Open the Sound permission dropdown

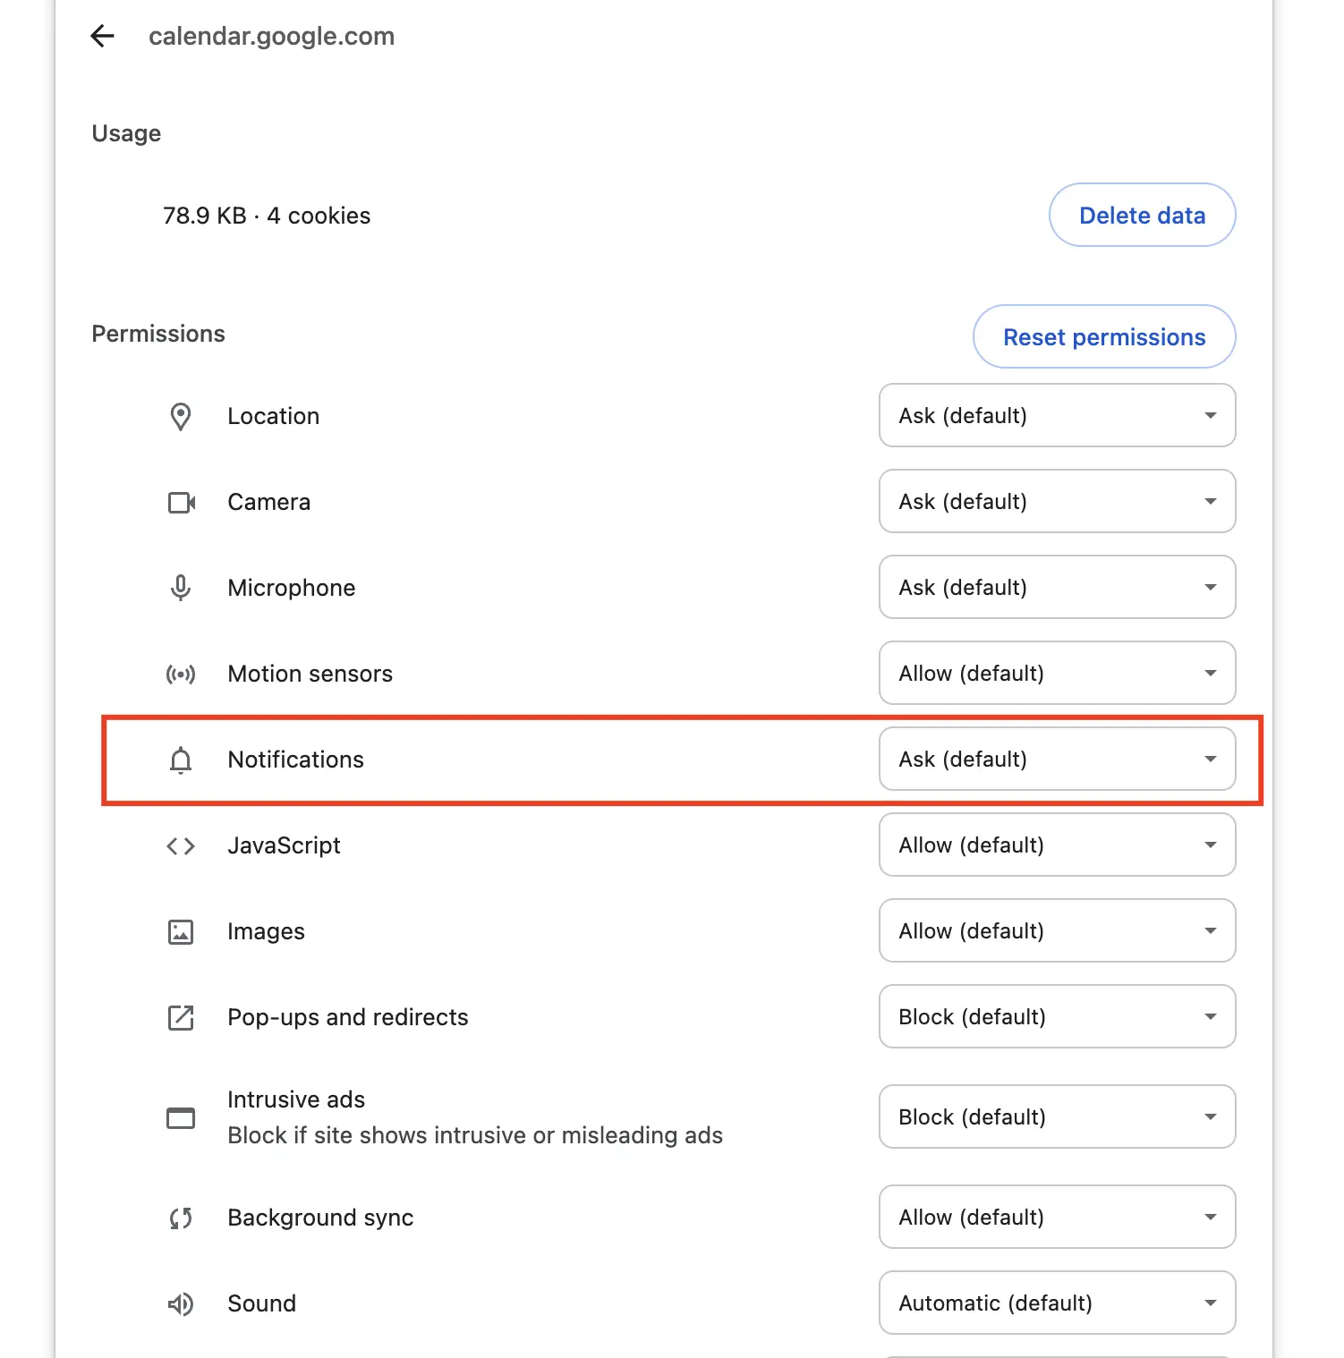coord(1057,1303)
